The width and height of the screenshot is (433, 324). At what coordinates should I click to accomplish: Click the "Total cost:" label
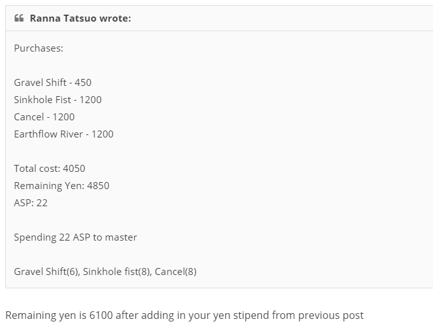(x=37, y=169)
